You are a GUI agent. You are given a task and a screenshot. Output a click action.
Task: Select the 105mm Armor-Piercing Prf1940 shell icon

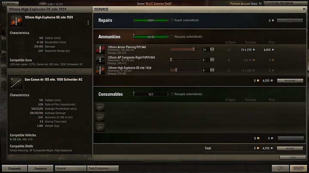[x=100, y=50]
